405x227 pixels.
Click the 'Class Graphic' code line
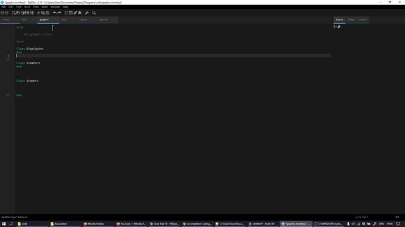(x=27, y=81)
